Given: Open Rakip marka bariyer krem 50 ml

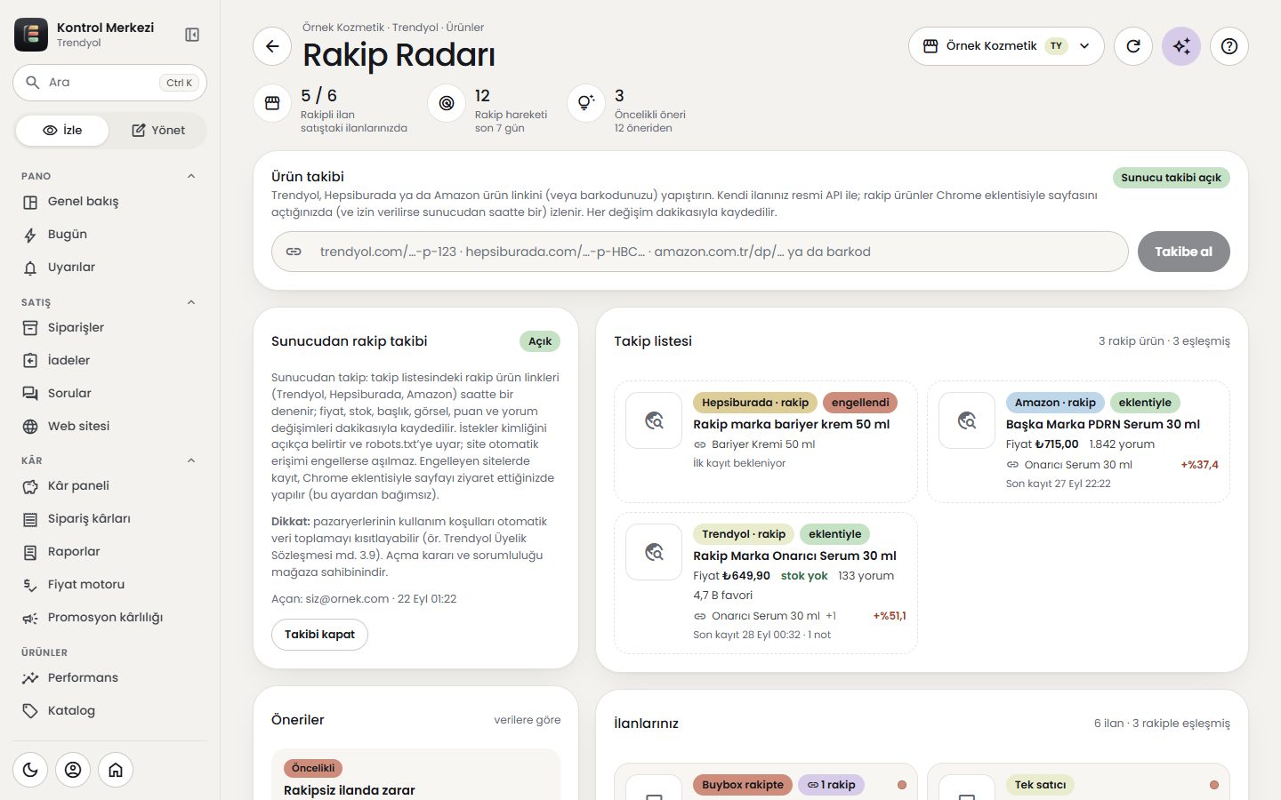Looking at the screenshot, I should coord(792,425).
